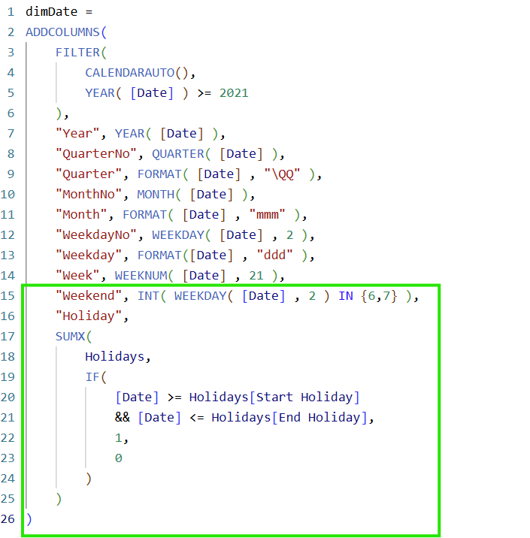This screenshot has width=530, height=538.
Task: Click the "Weekend" string
Action: pyautogui.click(x=89, y=296)
